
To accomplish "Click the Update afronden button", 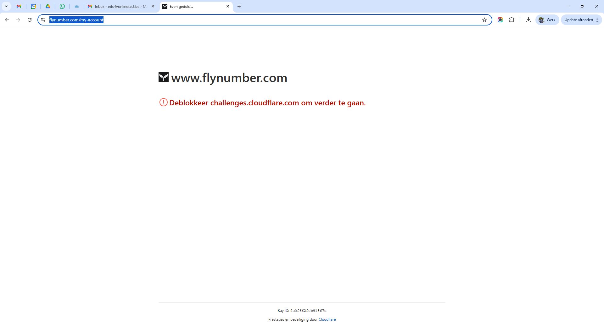I will point(579,20).
